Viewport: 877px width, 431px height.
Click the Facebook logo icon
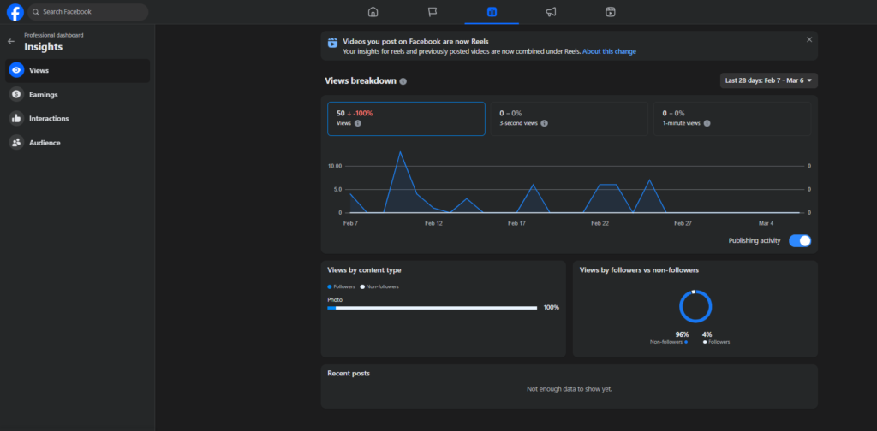15,12
